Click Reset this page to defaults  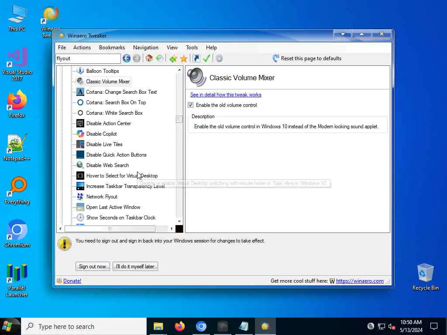[x=307, y=58]
